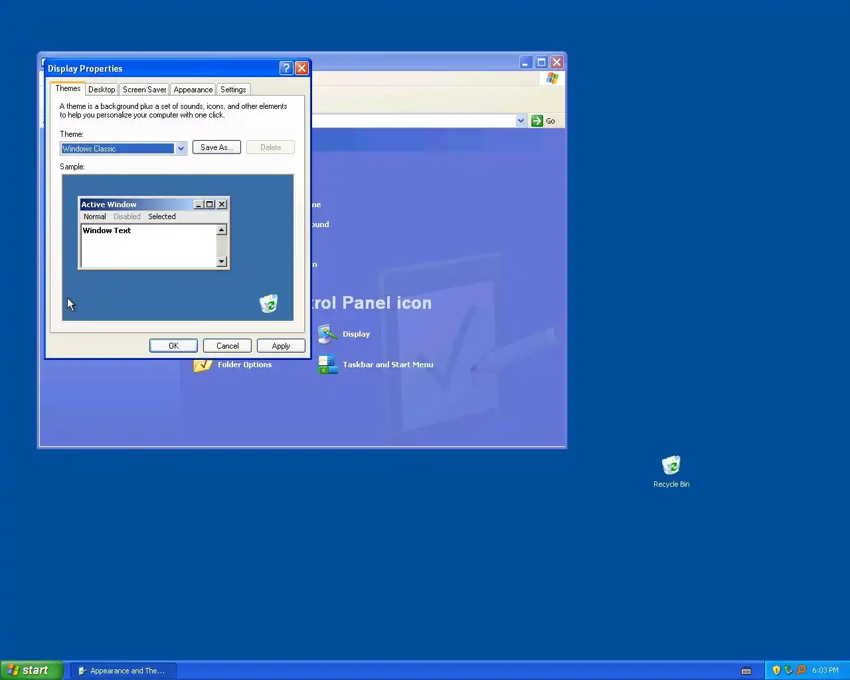Click the Taskbar and Start Menu icon
The height and width of the screenshot is (680, 850).
pyautogui.click(x=327, y=365)
